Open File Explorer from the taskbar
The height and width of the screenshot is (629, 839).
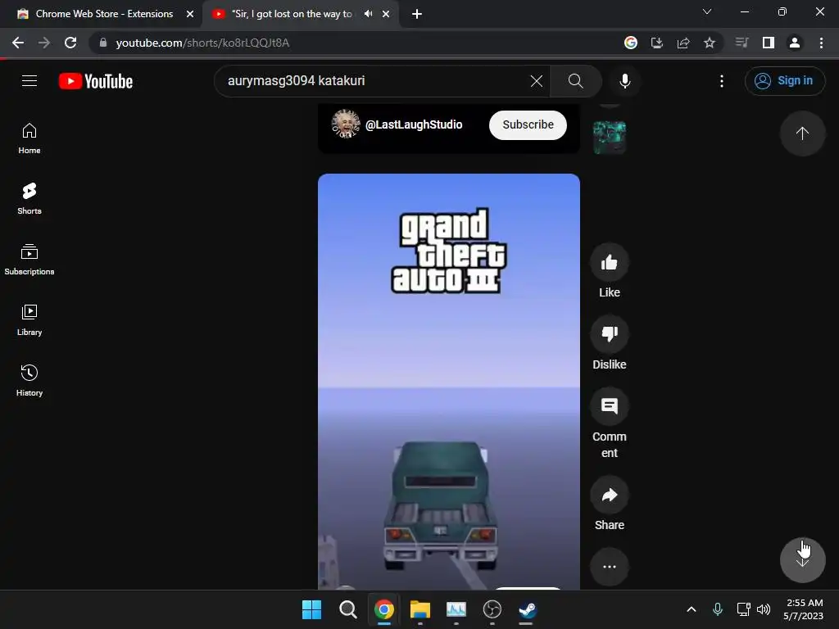(x=420, y=609)
